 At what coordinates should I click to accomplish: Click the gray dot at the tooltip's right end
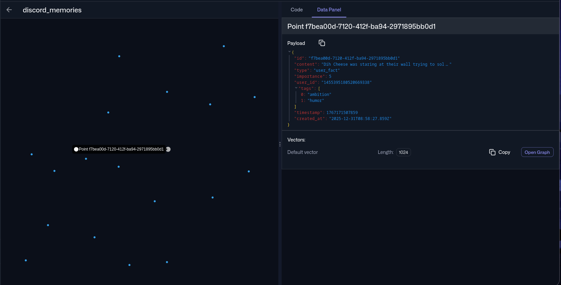pos(168,149)
